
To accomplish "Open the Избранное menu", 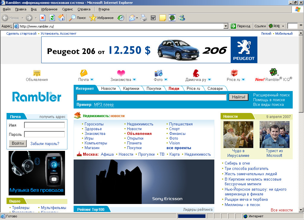I will pos(49,9).
